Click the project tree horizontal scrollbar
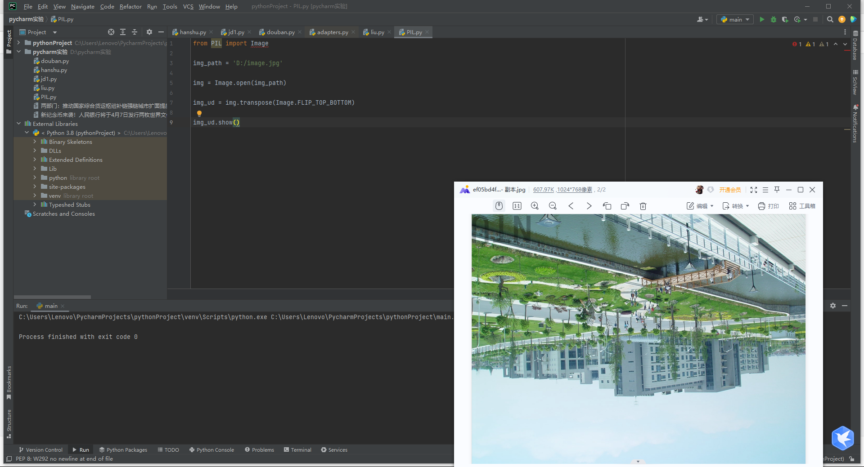Screen dimensions: 864x467 point(53,297)
